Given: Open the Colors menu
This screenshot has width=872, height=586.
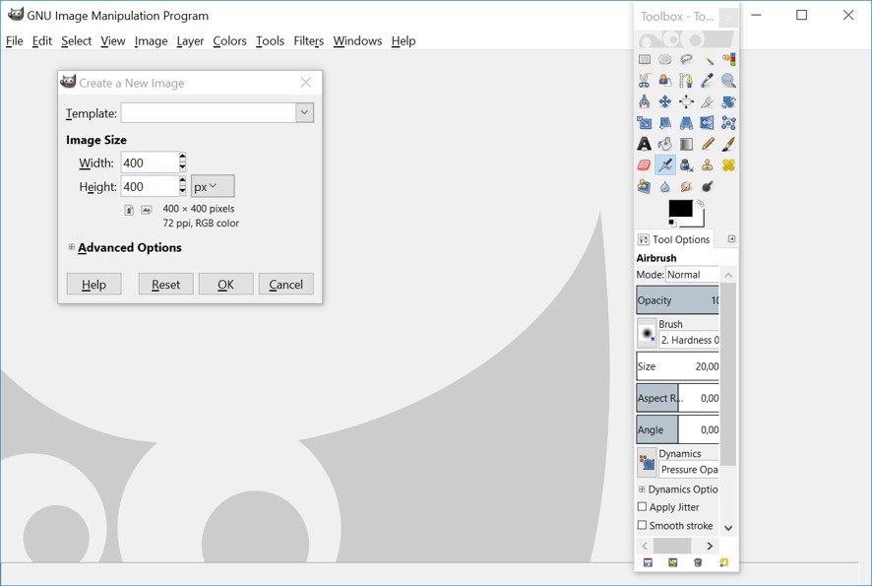Looking at the screenshot, I should click(229, 40).
